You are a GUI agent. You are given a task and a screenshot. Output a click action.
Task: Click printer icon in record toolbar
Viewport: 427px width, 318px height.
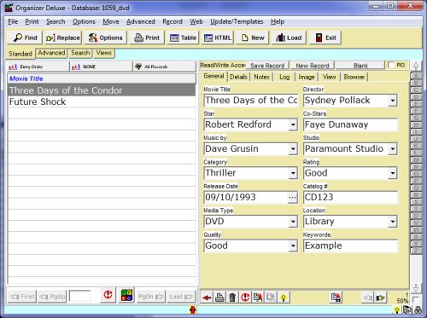(219, 298)
